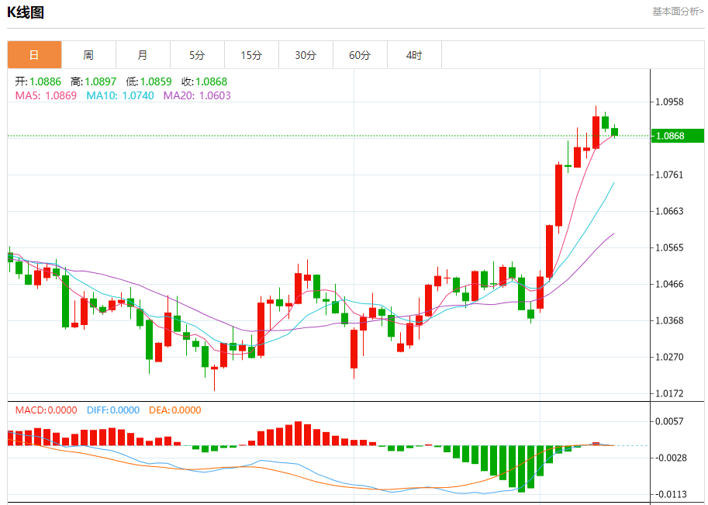708x505 pixels.
Task: Click the MA10: 1.0740 indicator label
Action: pos(120,95)
